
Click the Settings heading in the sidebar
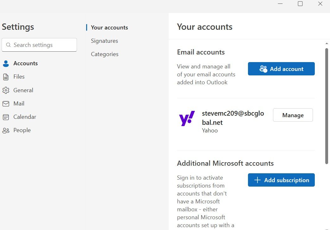(x=18, y=27)
